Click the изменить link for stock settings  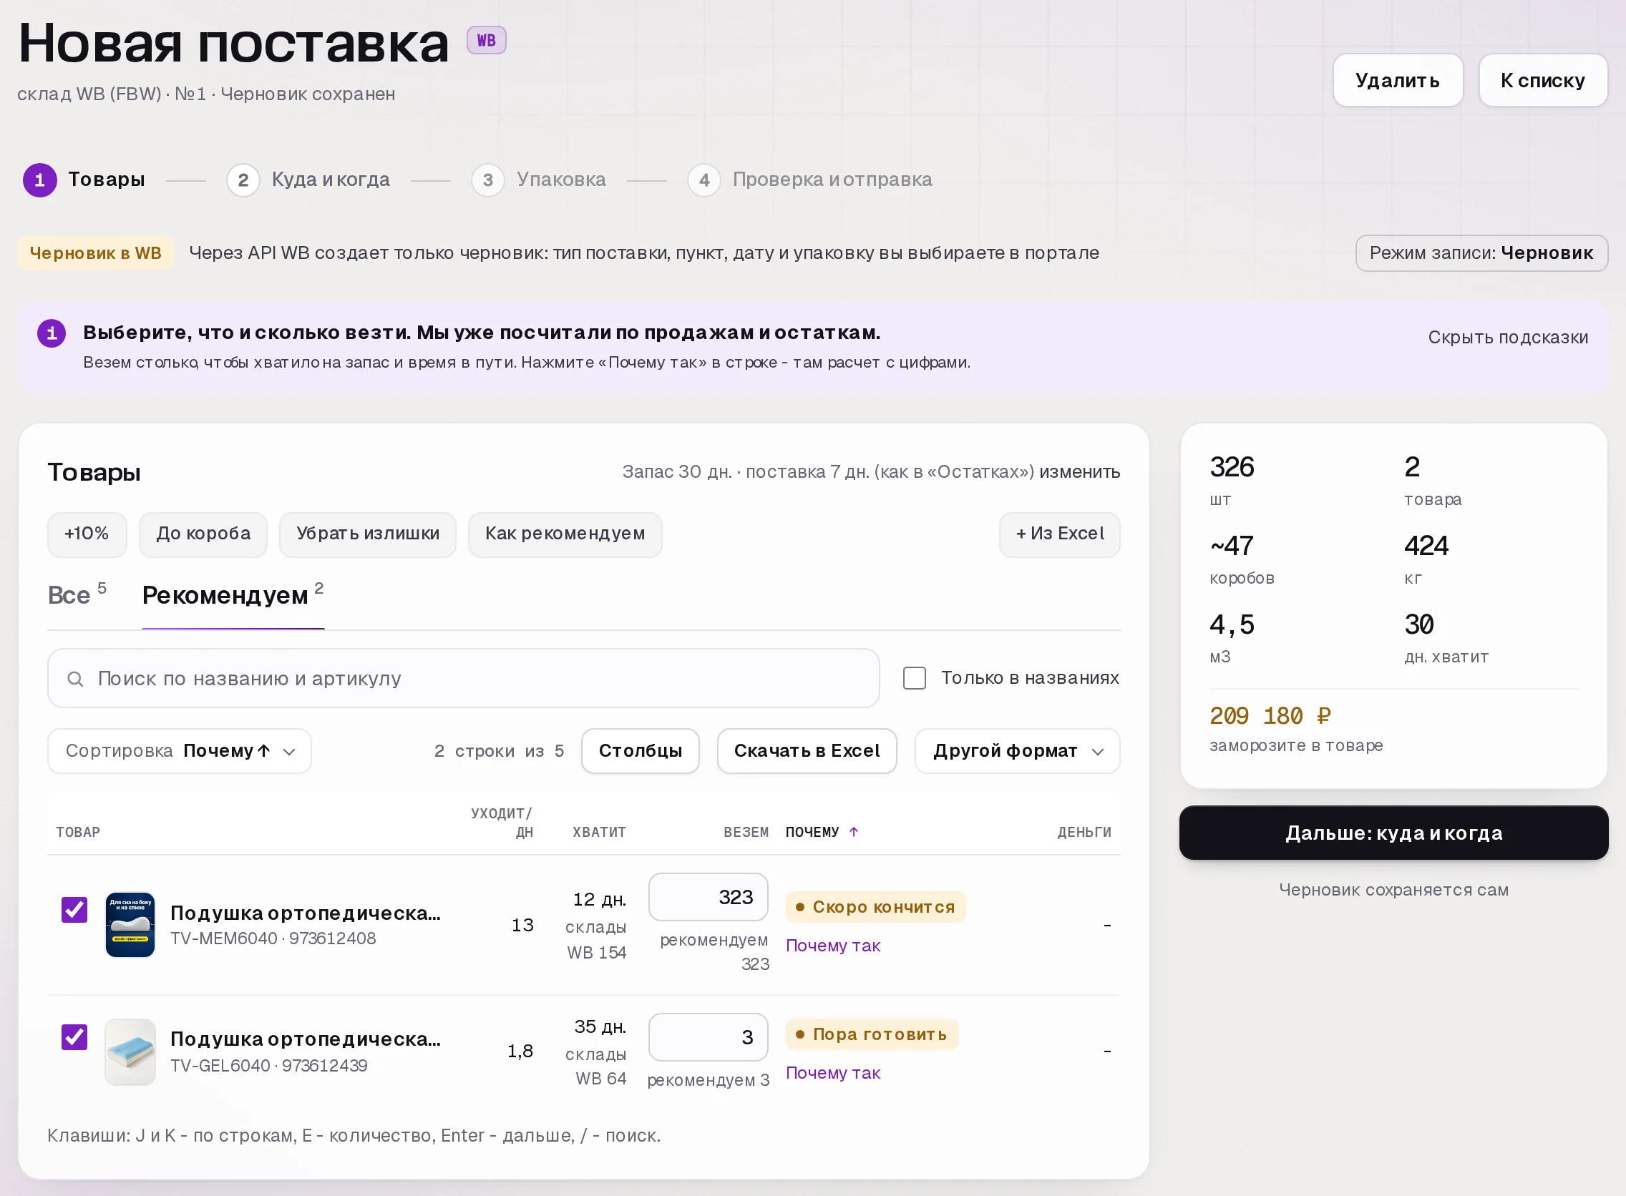[x=1079, y=472]
